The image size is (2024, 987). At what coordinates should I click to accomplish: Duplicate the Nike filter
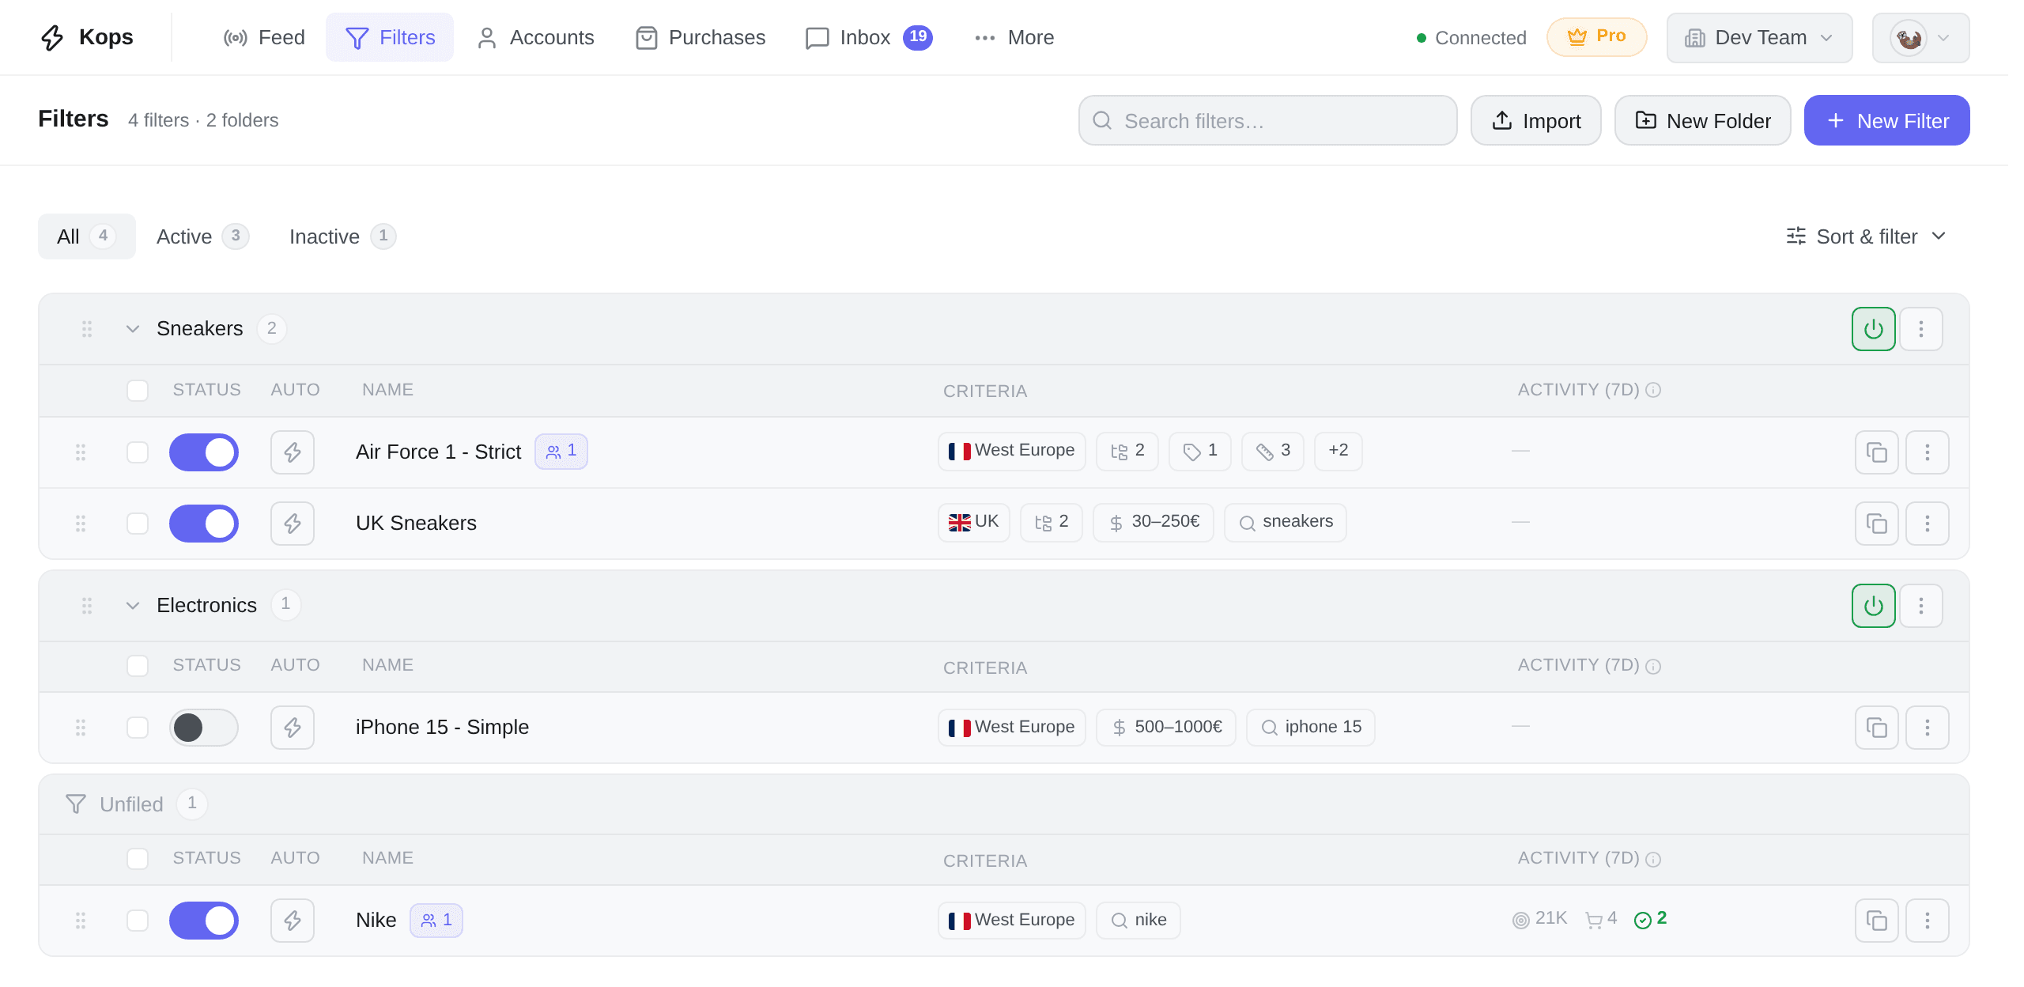point(1877,921)
